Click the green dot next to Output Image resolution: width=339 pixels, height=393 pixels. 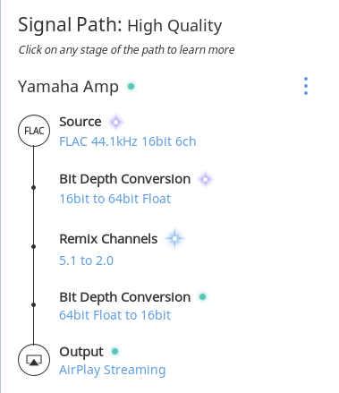pyautogui.click(x=114, y=352)
